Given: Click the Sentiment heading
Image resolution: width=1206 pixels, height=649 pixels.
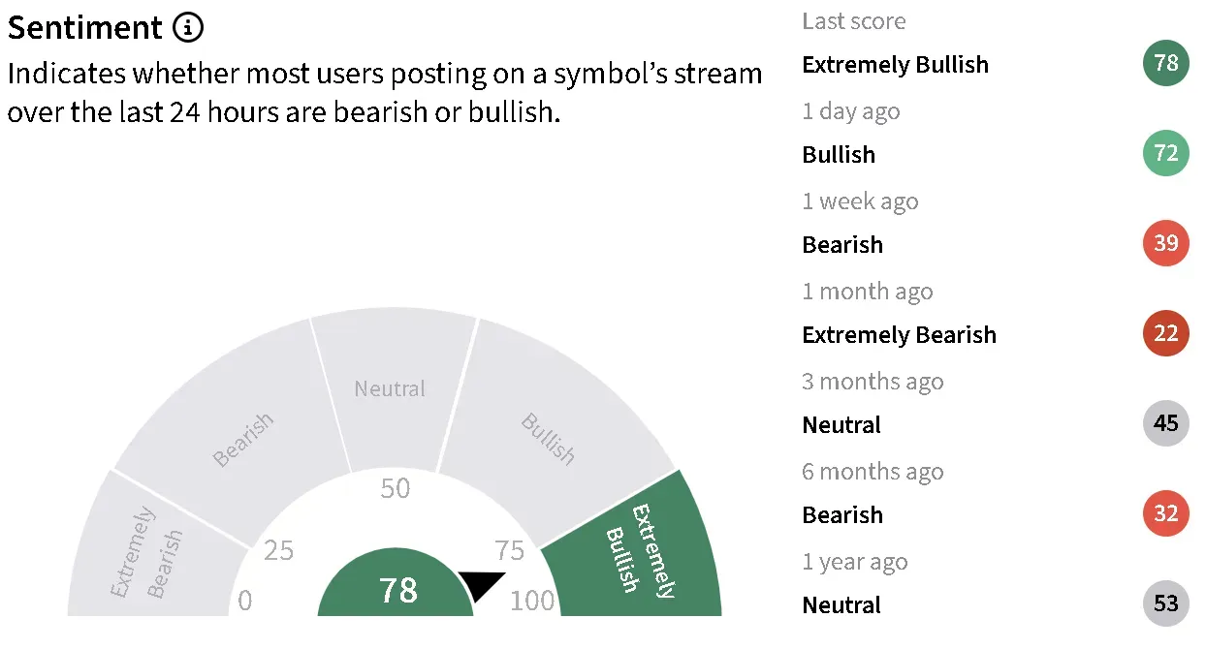Looking at the screenshot, I should [x=84, y=28].
